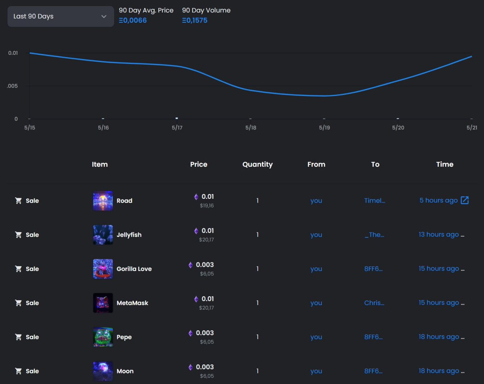The width and height of the screenshot is (484, 384).
Task: Open the MetaMask item thumbnail
Action: pos(103,303)
